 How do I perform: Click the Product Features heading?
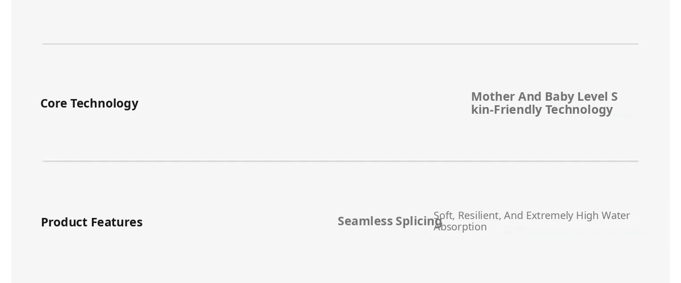91,222
